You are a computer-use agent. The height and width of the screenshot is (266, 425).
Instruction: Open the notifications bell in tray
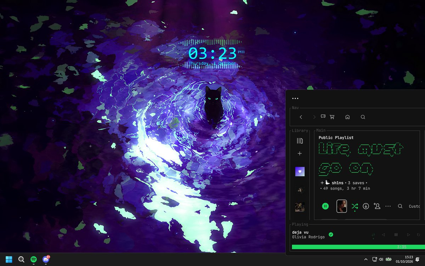418,259
